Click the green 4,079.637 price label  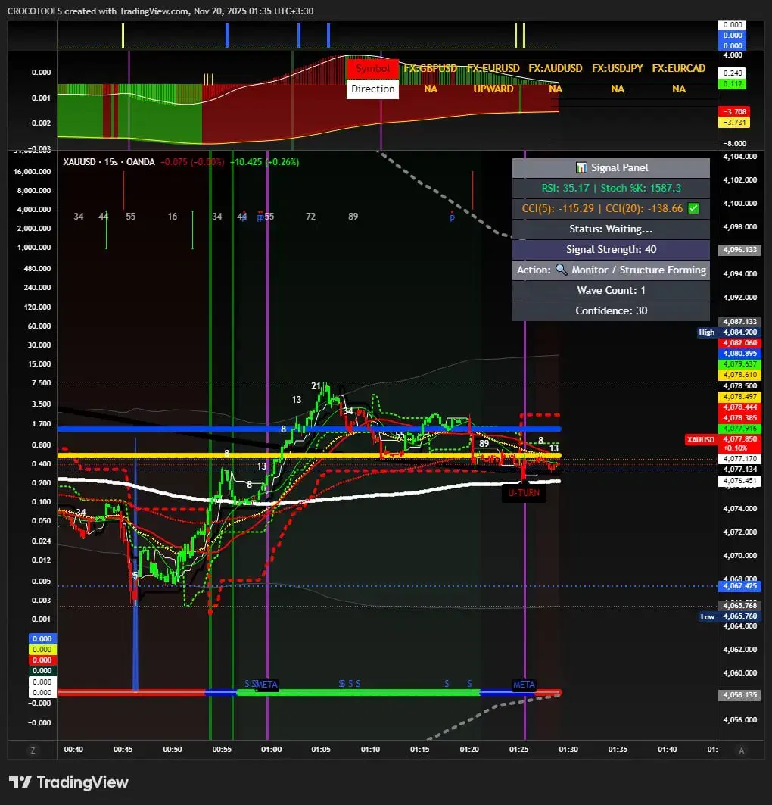pyautogui.click(x=739, y=364)
